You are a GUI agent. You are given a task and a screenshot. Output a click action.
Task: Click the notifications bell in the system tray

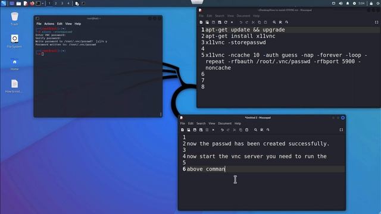tap(348, 4)
